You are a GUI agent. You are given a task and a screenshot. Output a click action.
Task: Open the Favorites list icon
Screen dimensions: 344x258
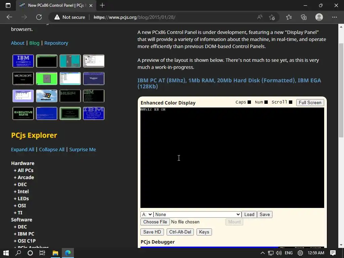[x=289, y=17]
